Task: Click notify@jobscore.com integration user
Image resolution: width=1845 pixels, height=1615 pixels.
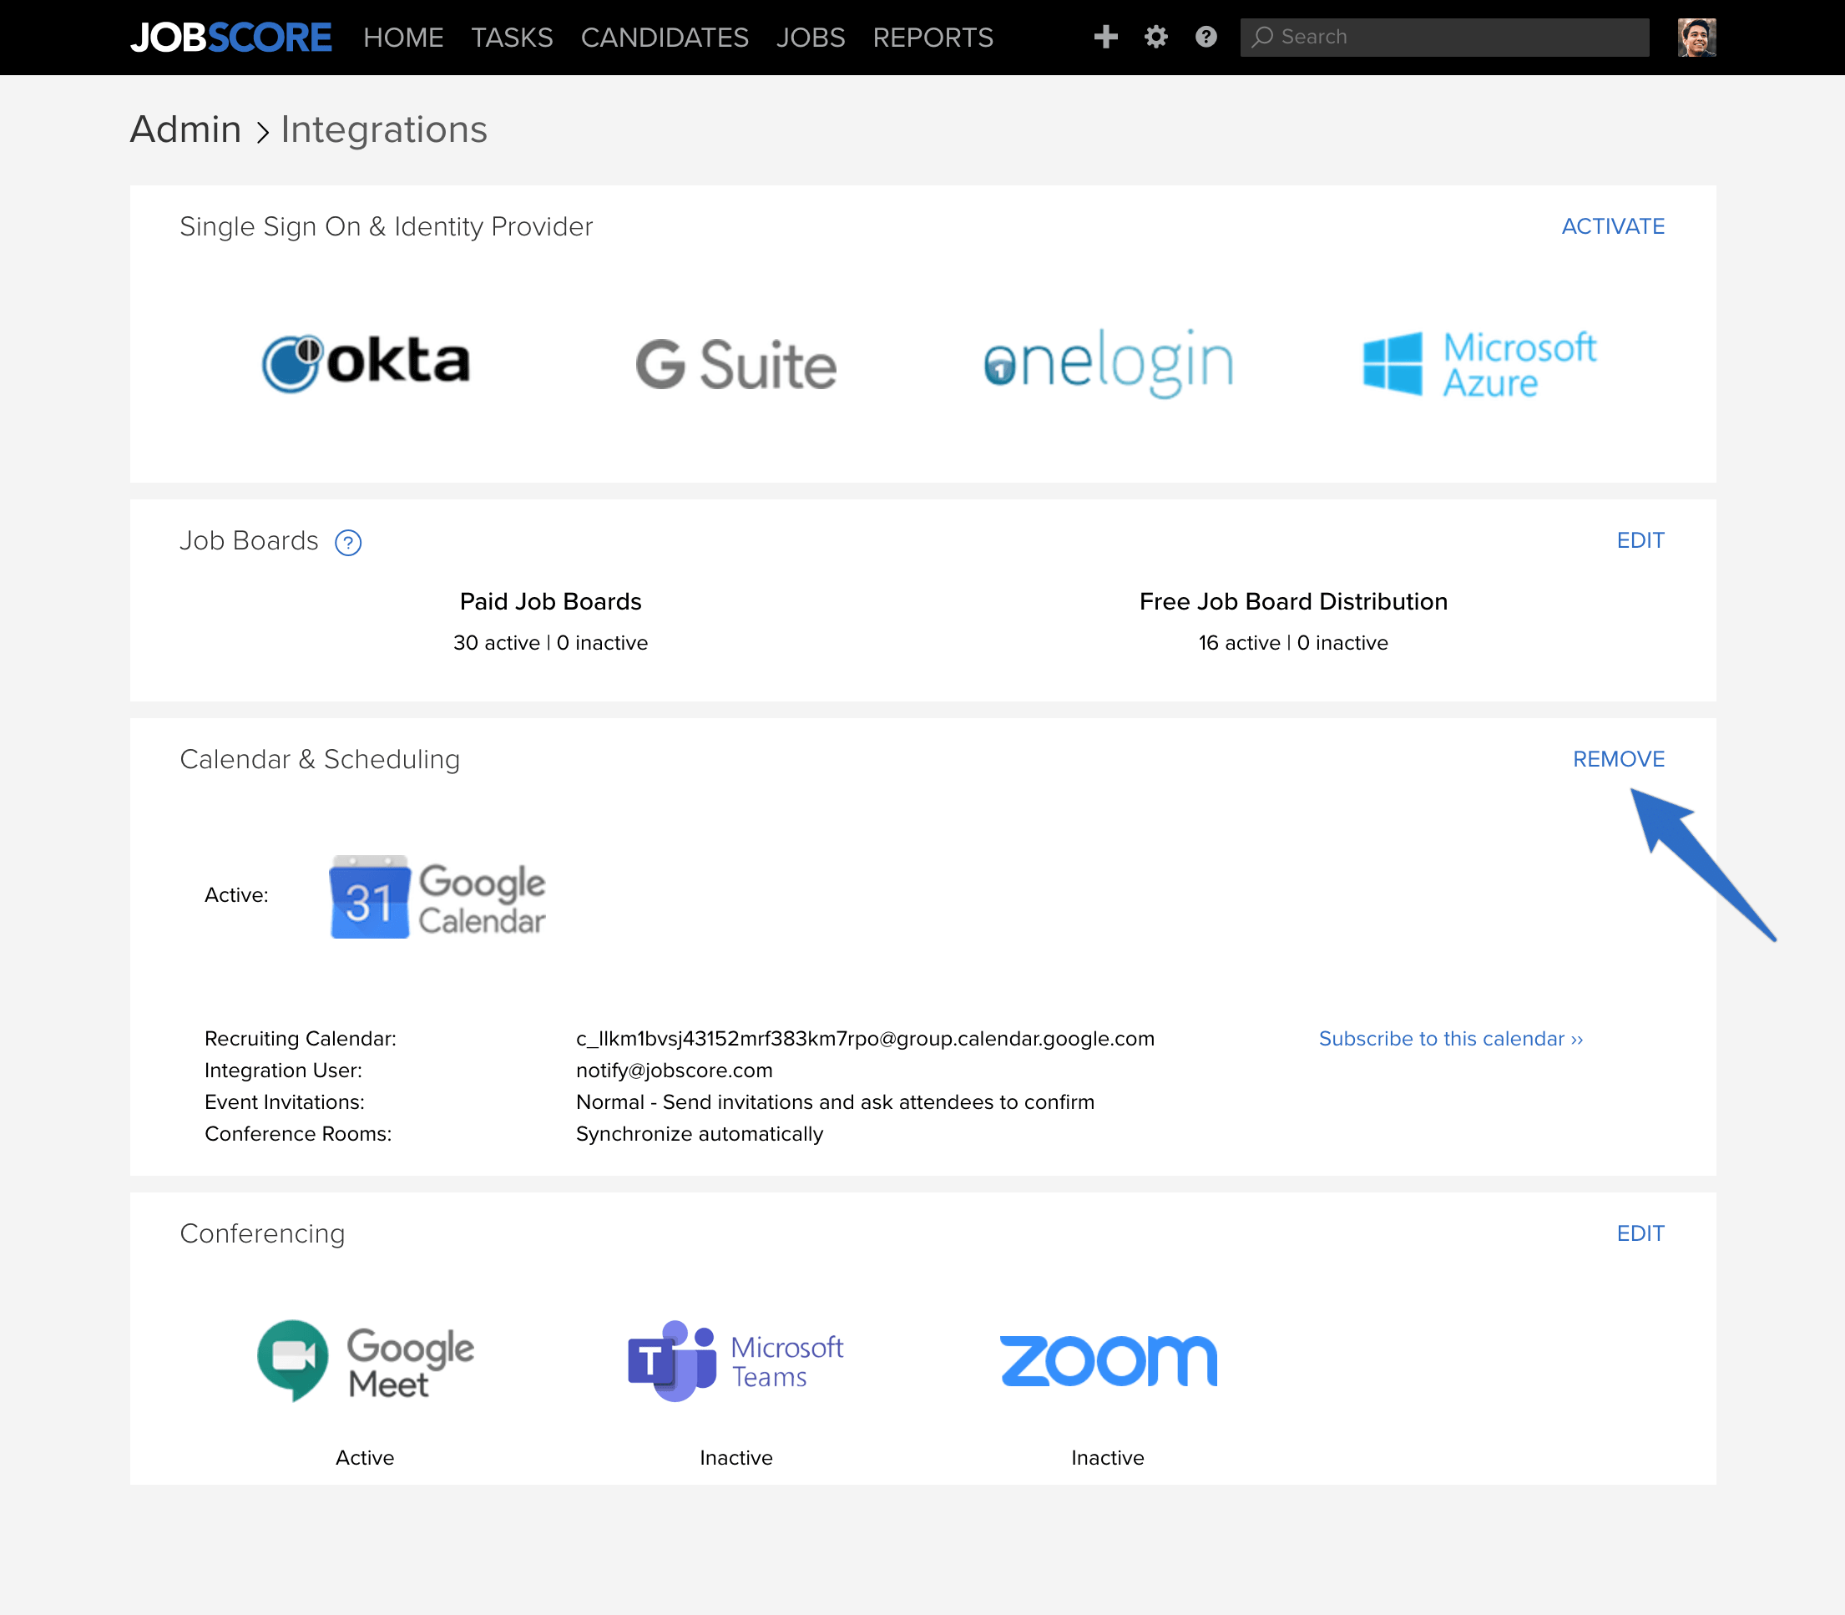Action: click(674, 1071)
